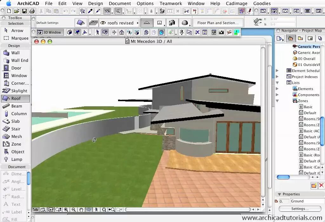Toggle the ToolBox panel radio circle
This screenshot has width=325, height=222.
point(3,18)
